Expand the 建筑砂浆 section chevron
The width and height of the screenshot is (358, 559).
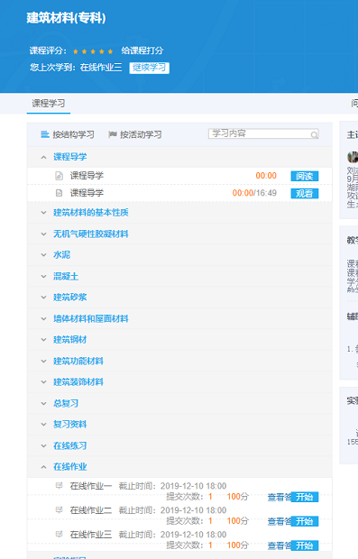tap(44, 298)
